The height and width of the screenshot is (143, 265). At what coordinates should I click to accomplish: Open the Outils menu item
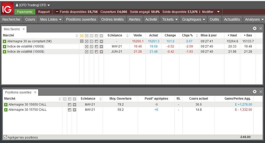[x=214, y=19]
